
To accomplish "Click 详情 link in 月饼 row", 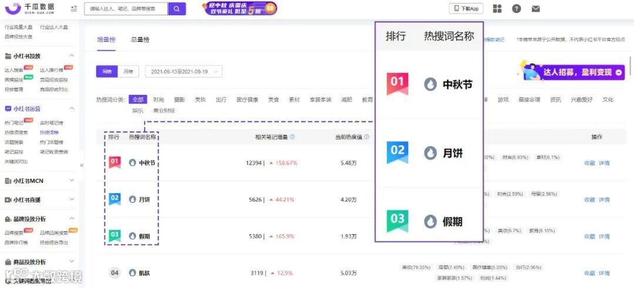I will tap(604, 200).
